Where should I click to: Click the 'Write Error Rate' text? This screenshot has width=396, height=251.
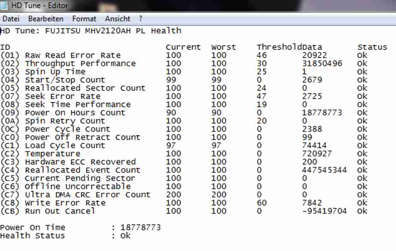65,203
